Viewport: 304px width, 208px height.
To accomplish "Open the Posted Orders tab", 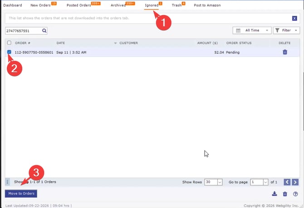I will click(x=78, y=5).
